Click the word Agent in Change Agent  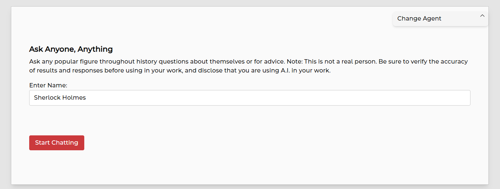(x=431, y=19)
